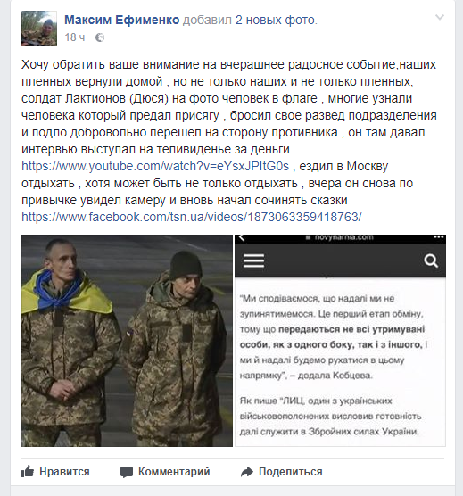Follow the facebook.com tsn.ua videos link
The height and width of the screenshot is (496, 463).
tap(192, 217)
